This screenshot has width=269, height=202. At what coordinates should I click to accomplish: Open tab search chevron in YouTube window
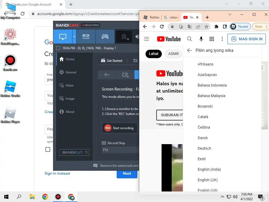point(230,15)
